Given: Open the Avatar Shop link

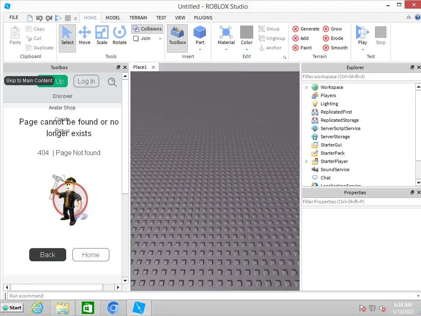Looking at the screenshot, I should point(62,108).
